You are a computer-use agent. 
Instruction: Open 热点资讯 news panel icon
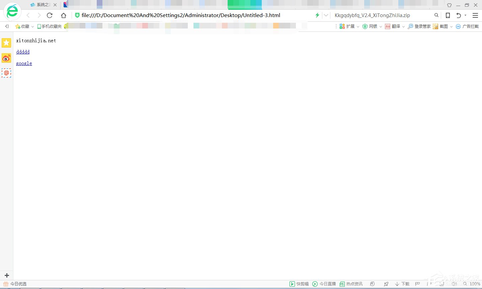tap(351, 284)
